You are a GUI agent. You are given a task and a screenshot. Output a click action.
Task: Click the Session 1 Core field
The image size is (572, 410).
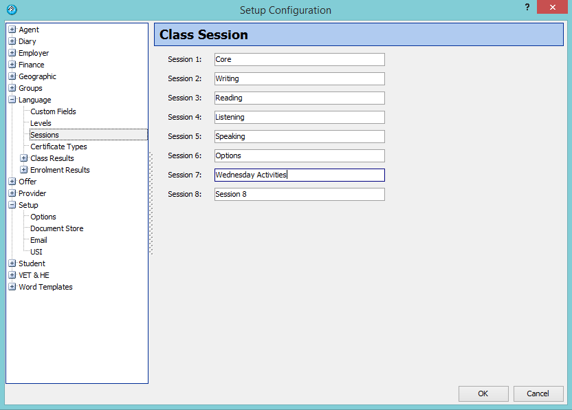(x=299, y=60)
